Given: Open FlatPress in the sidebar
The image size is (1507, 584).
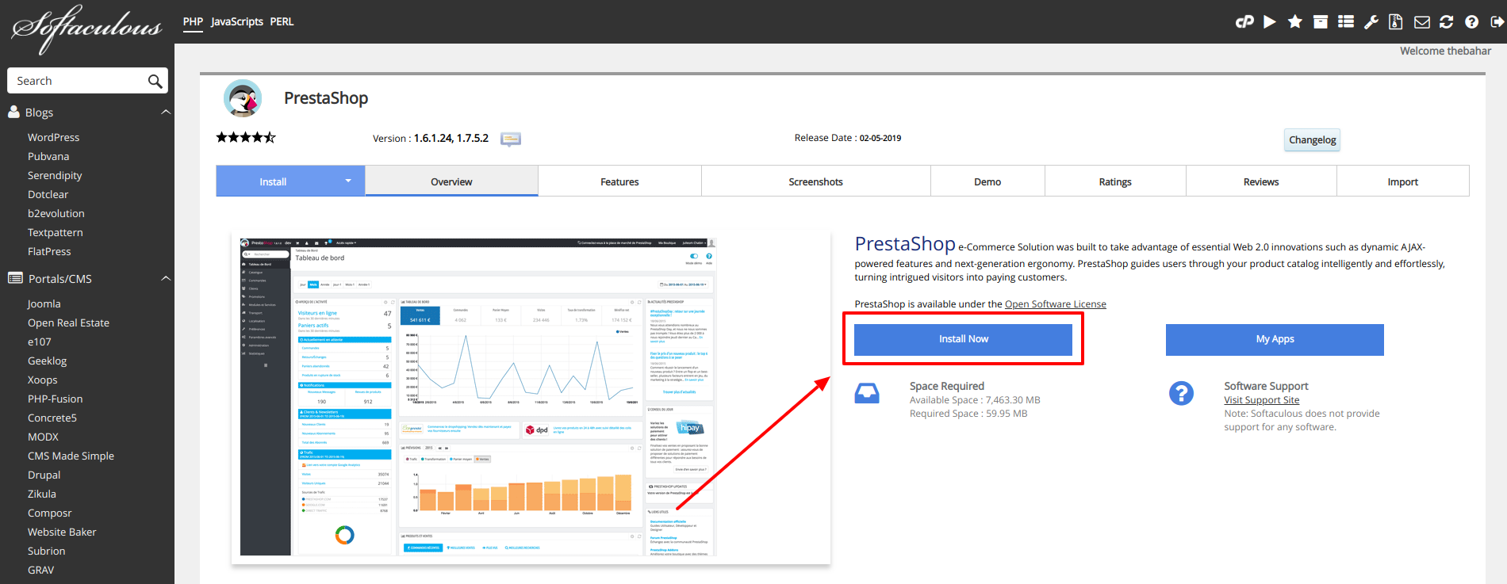Looking at the screenshot, I should pyautogui.click(x=49, y=251).
